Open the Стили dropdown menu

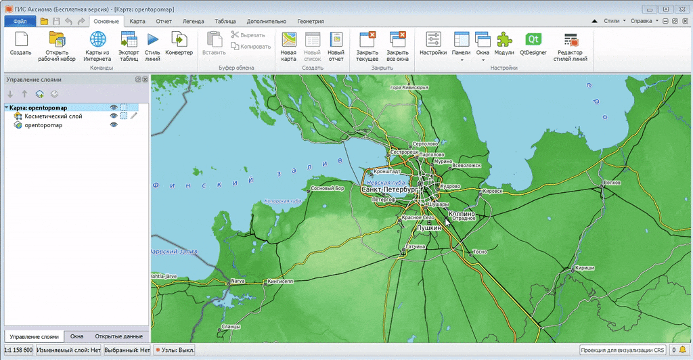(614, 21)
